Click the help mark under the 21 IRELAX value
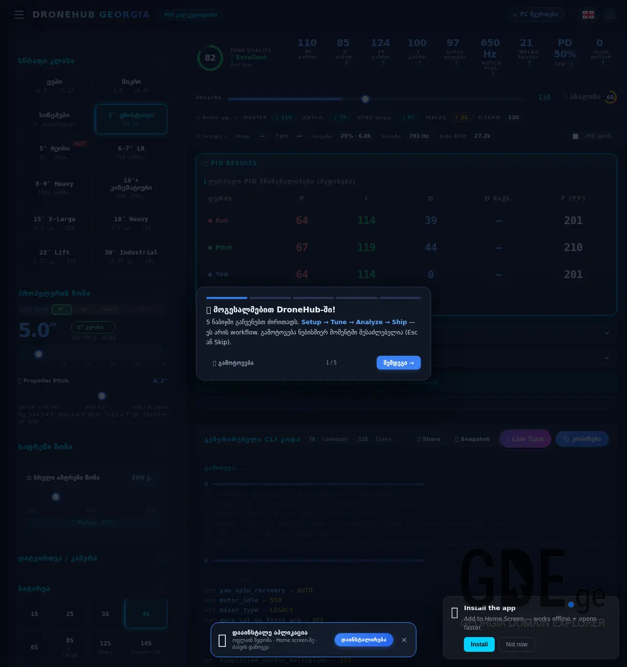Viewport: 627px width, 667px height. (x=530, y=63)
